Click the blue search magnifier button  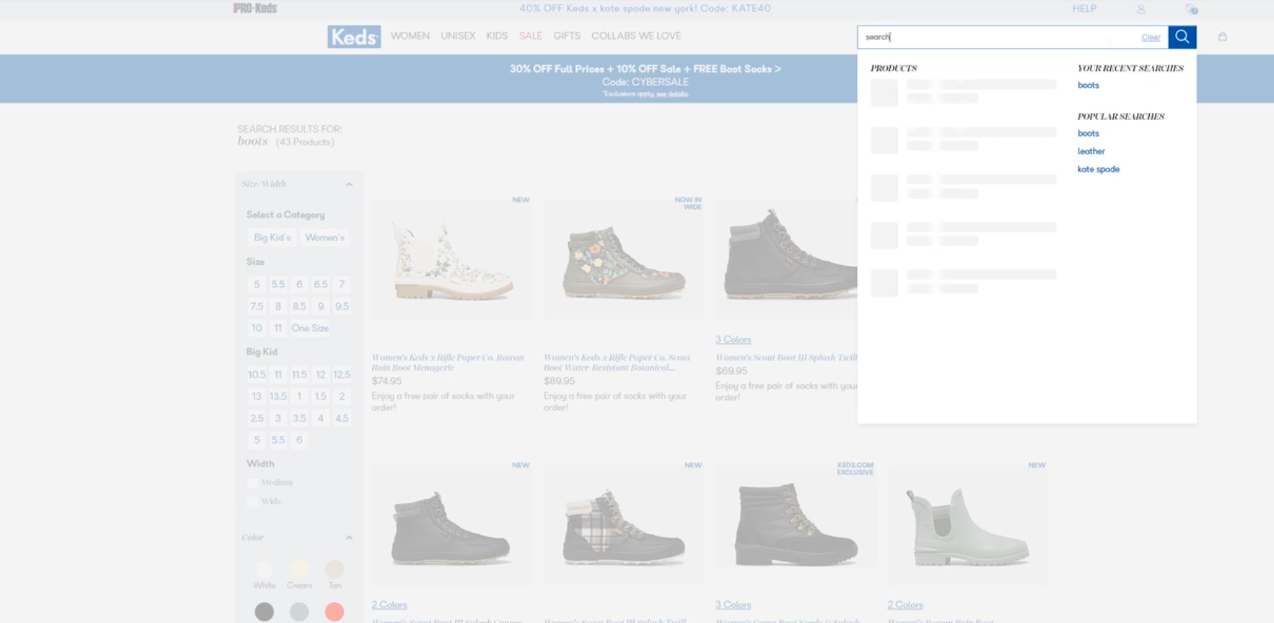tap(1182, 37)
